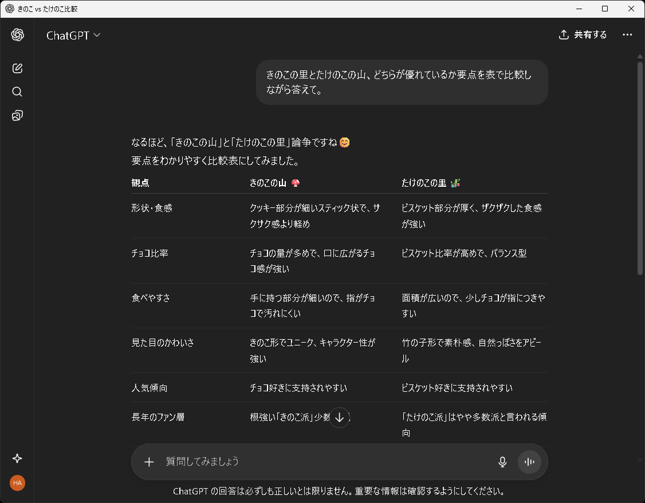This screenshot has width=645, height=503.
Task: Jump to latest message with the down arrow
Action: [x=339, y=418]
